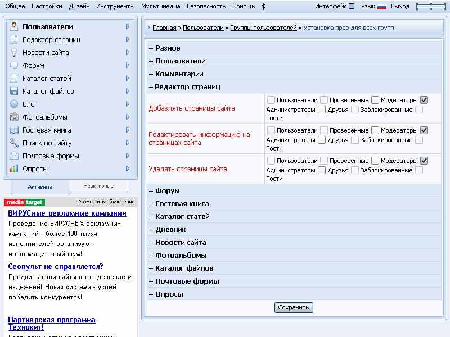The height and width of the screenshot is (337, 450).
Task: Click the Пользователи sidebar user icon
Action: point(13,26)
